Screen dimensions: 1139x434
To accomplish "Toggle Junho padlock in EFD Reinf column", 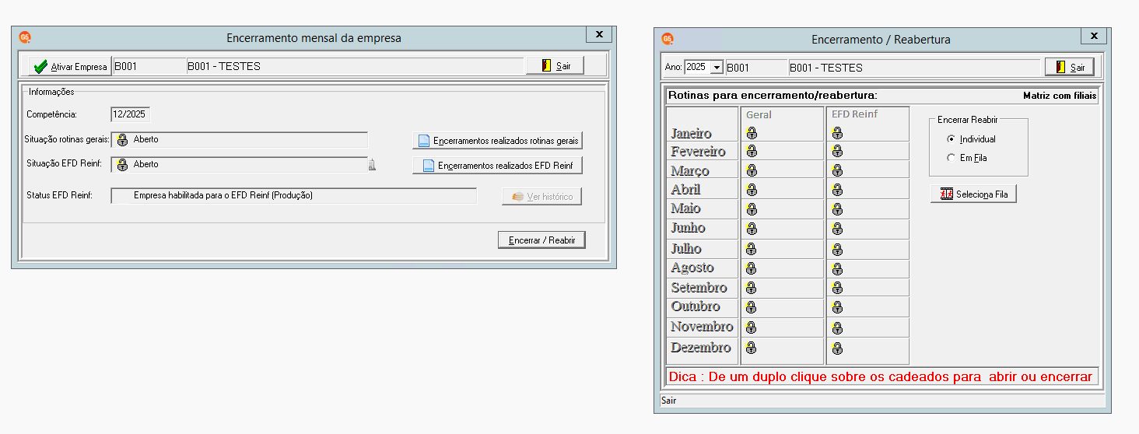I will [x=837, y=229].
